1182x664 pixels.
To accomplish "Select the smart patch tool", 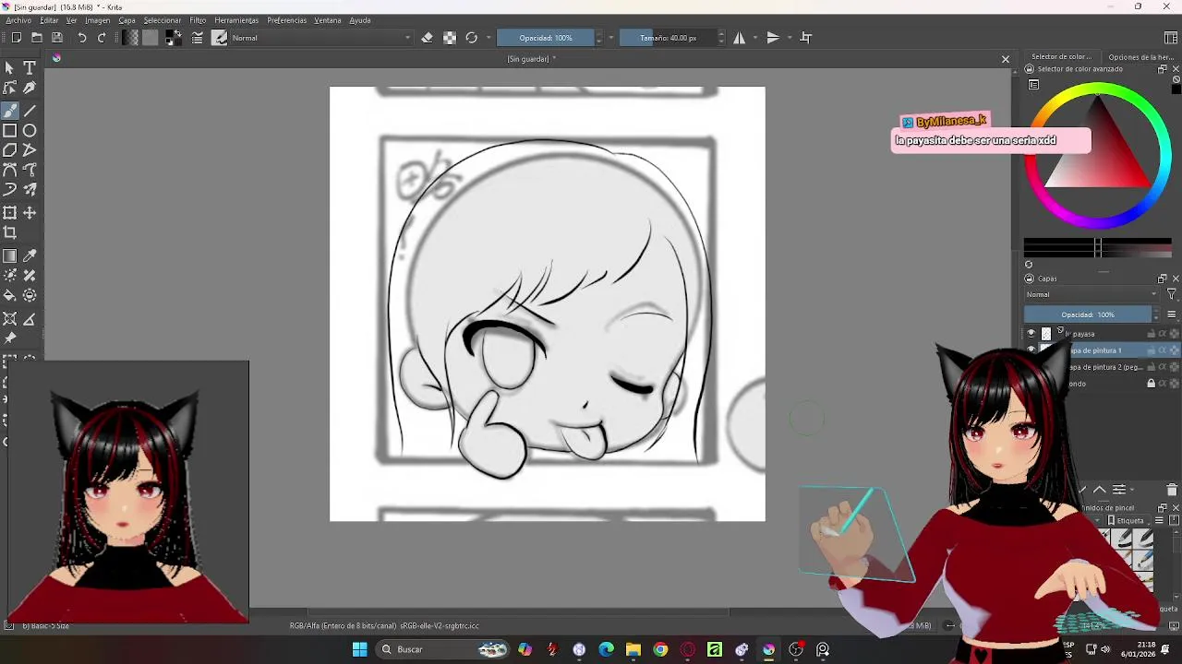I will 30,276.
